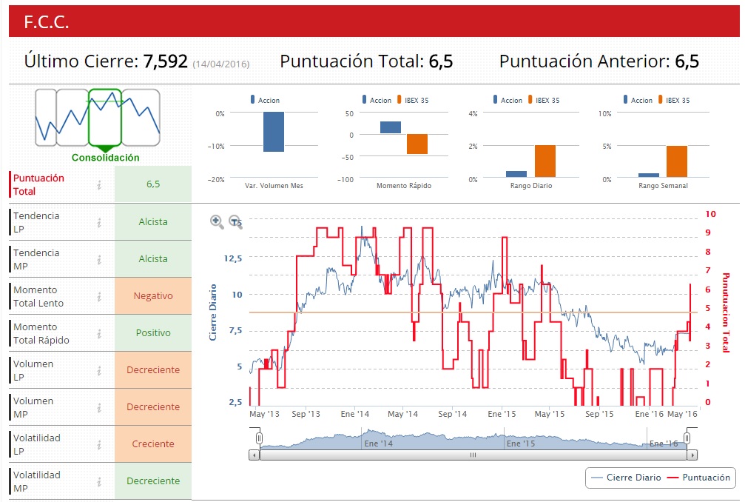Click the Ene '14 label in the navigator
745x502 pixels.
click(378, 444)
